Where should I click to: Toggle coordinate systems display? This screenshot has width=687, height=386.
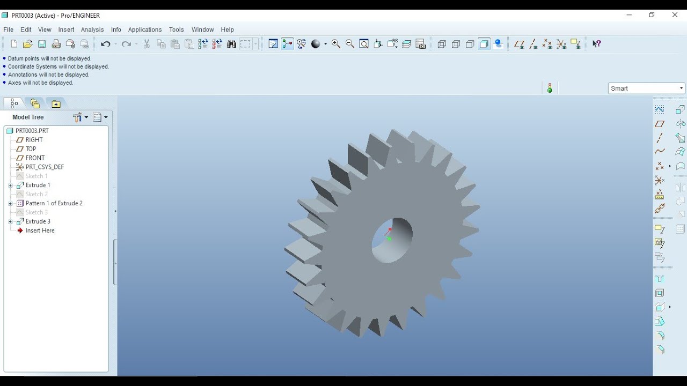click(x=561, y=44)
